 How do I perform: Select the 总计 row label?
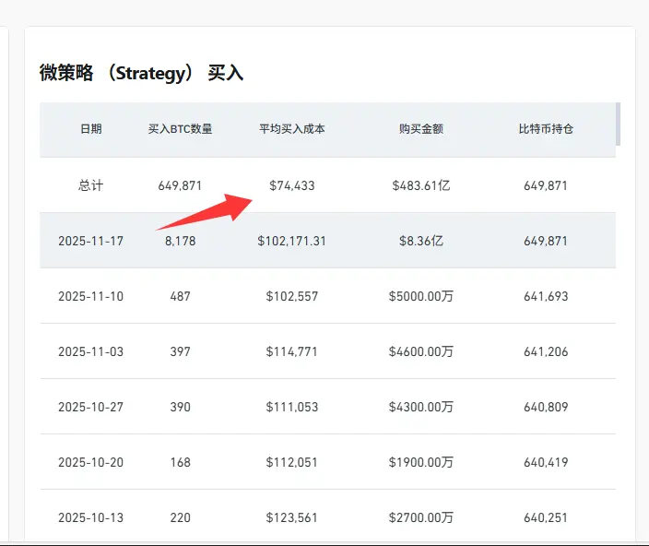(90, 185)
